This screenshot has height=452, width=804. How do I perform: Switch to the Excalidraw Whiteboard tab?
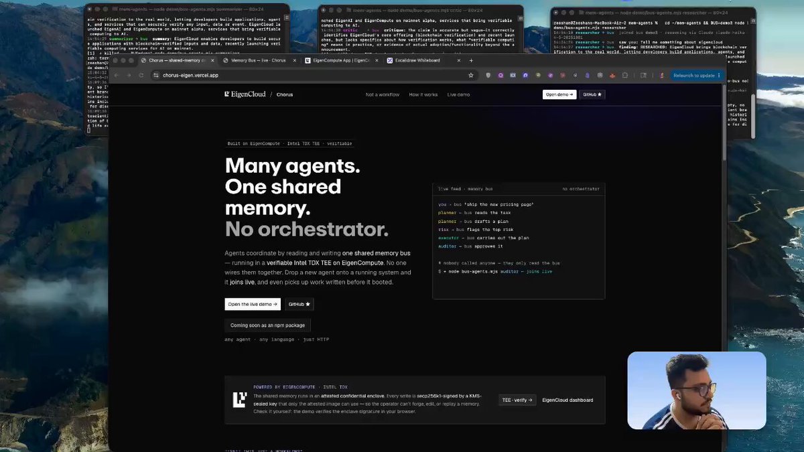point(424,60)
